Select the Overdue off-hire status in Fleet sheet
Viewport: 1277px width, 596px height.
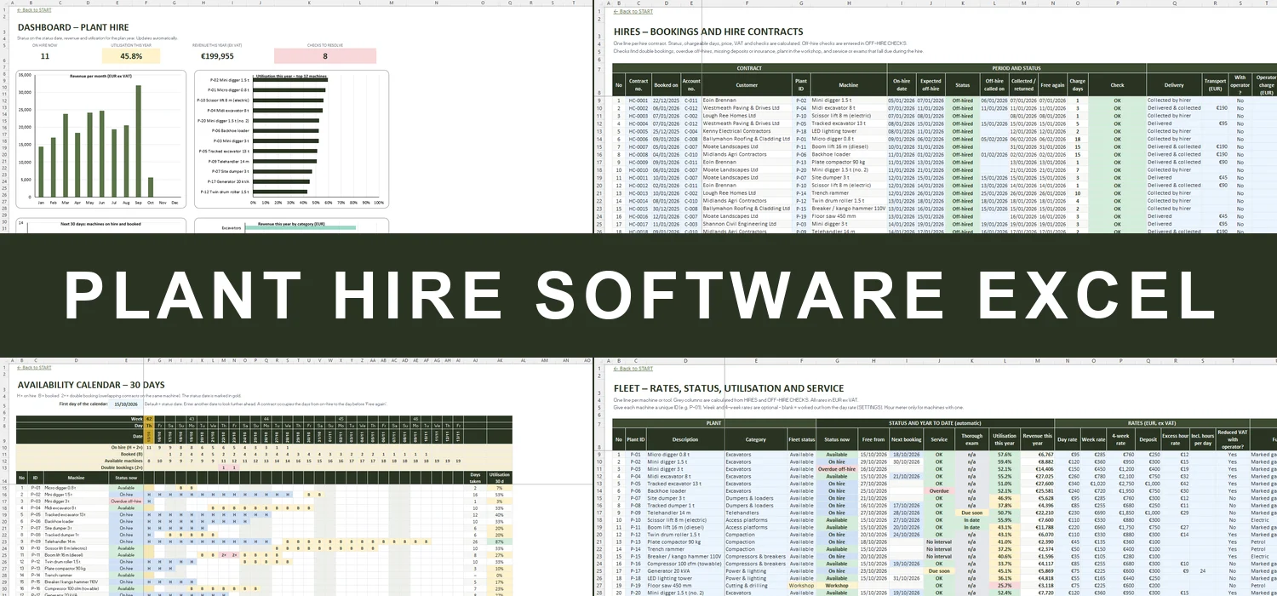click(837, 469)
